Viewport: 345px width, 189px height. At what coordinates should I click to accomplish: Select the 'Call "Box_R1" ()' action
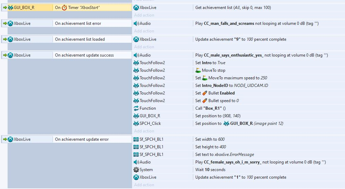(x=210, y=108)
